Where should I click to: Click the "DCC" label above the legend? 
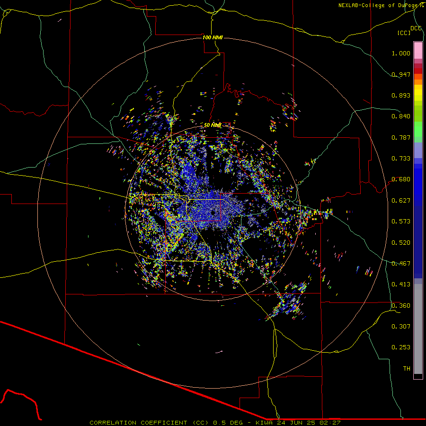416,28
